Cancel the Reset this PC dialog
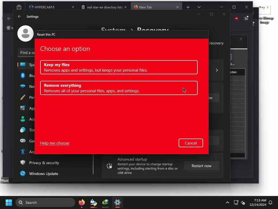 191,143
